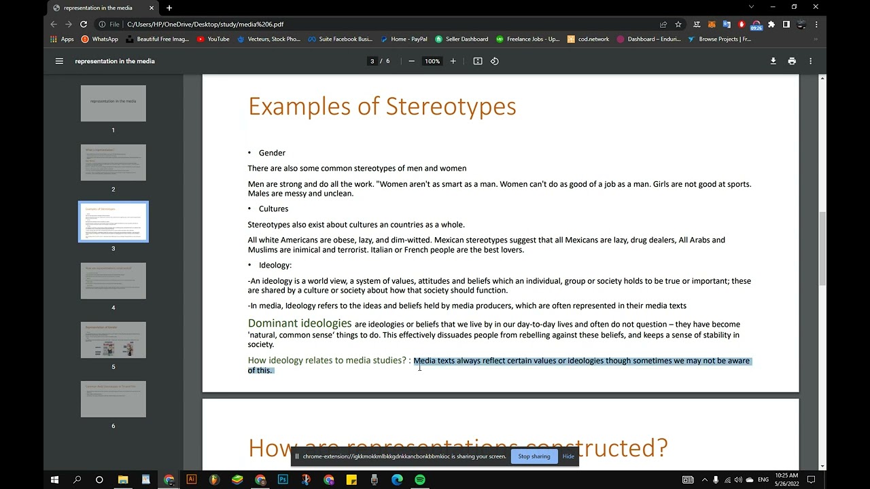This screenshot has height=489, width=870.
Task: Open the Freelance Jobs bookmark
Action: coord(528,39)
